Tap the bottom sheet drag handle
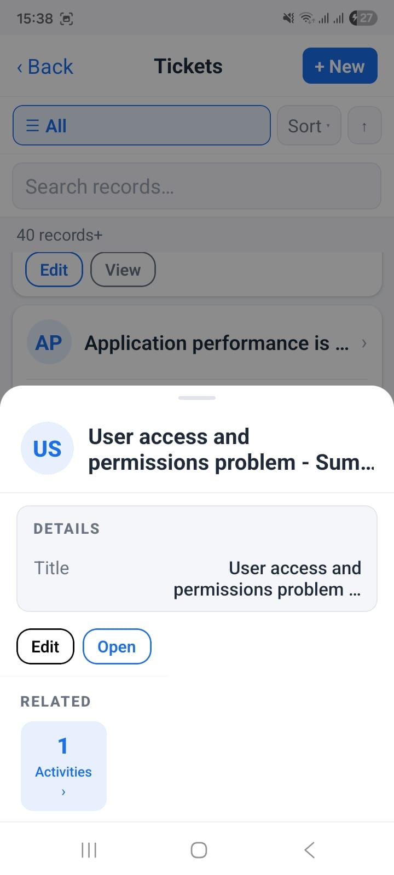Screen dimensions: 394x875 [x=197, y=398]
